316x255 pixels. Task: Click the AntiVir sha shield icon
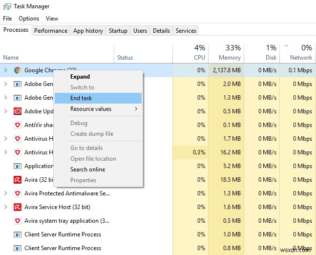18,125
